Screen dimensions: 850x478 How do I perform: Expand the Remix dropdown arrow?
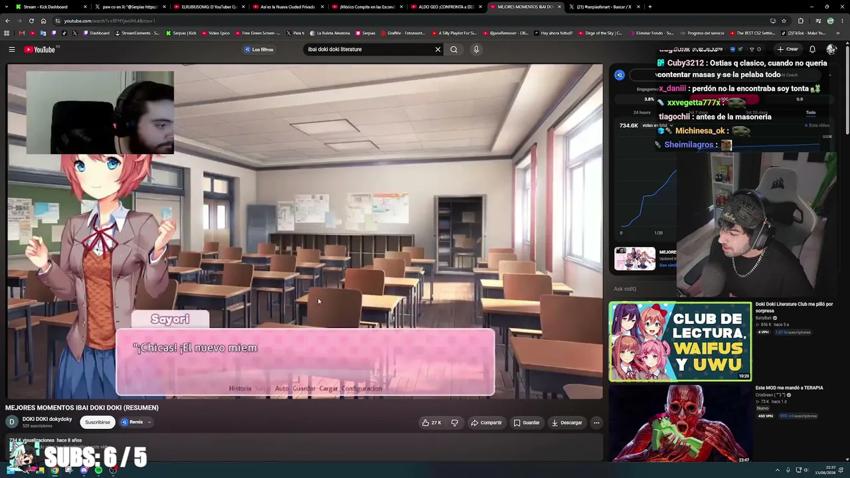pyautogui.click(x=149, y=422)
